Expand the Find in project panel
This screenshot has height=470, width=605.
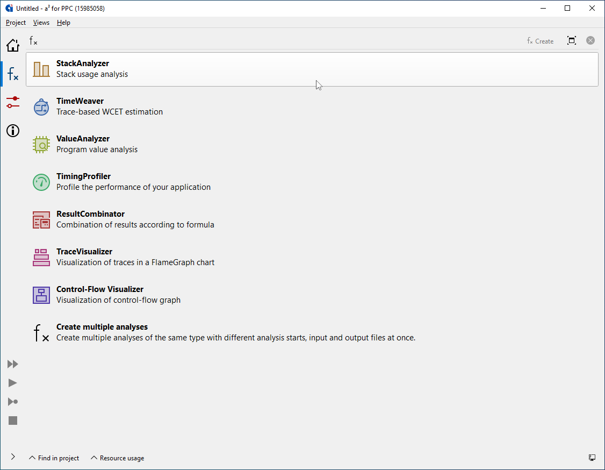click(x=54, y=458)
